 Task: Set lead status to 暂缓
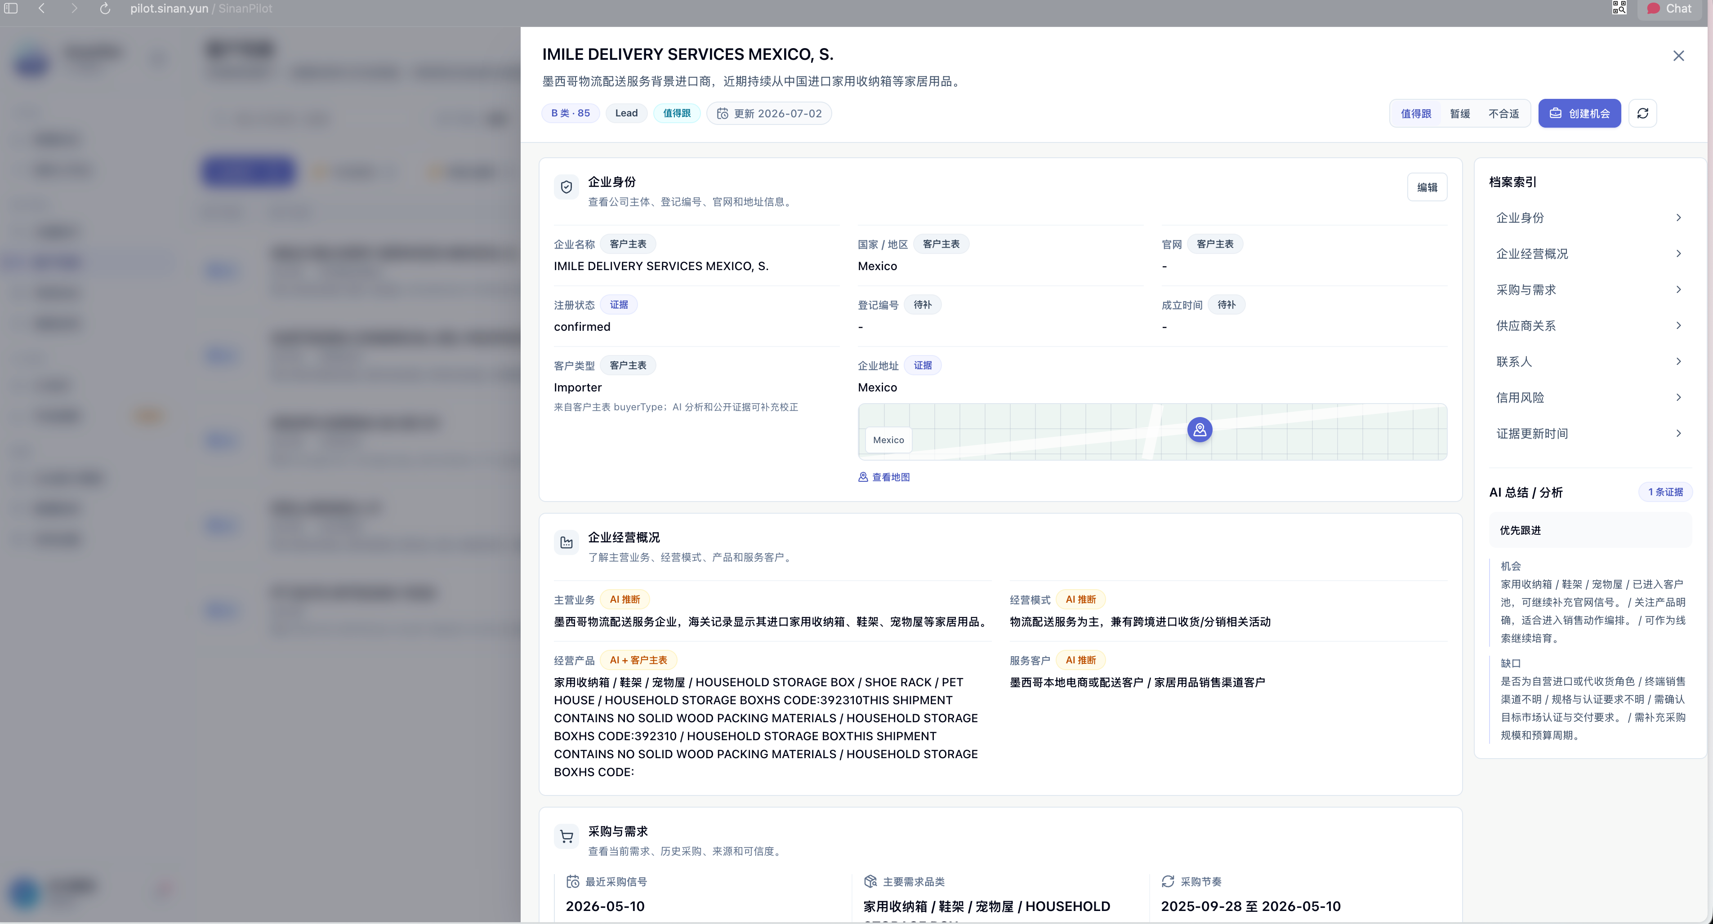point(1459,114)
